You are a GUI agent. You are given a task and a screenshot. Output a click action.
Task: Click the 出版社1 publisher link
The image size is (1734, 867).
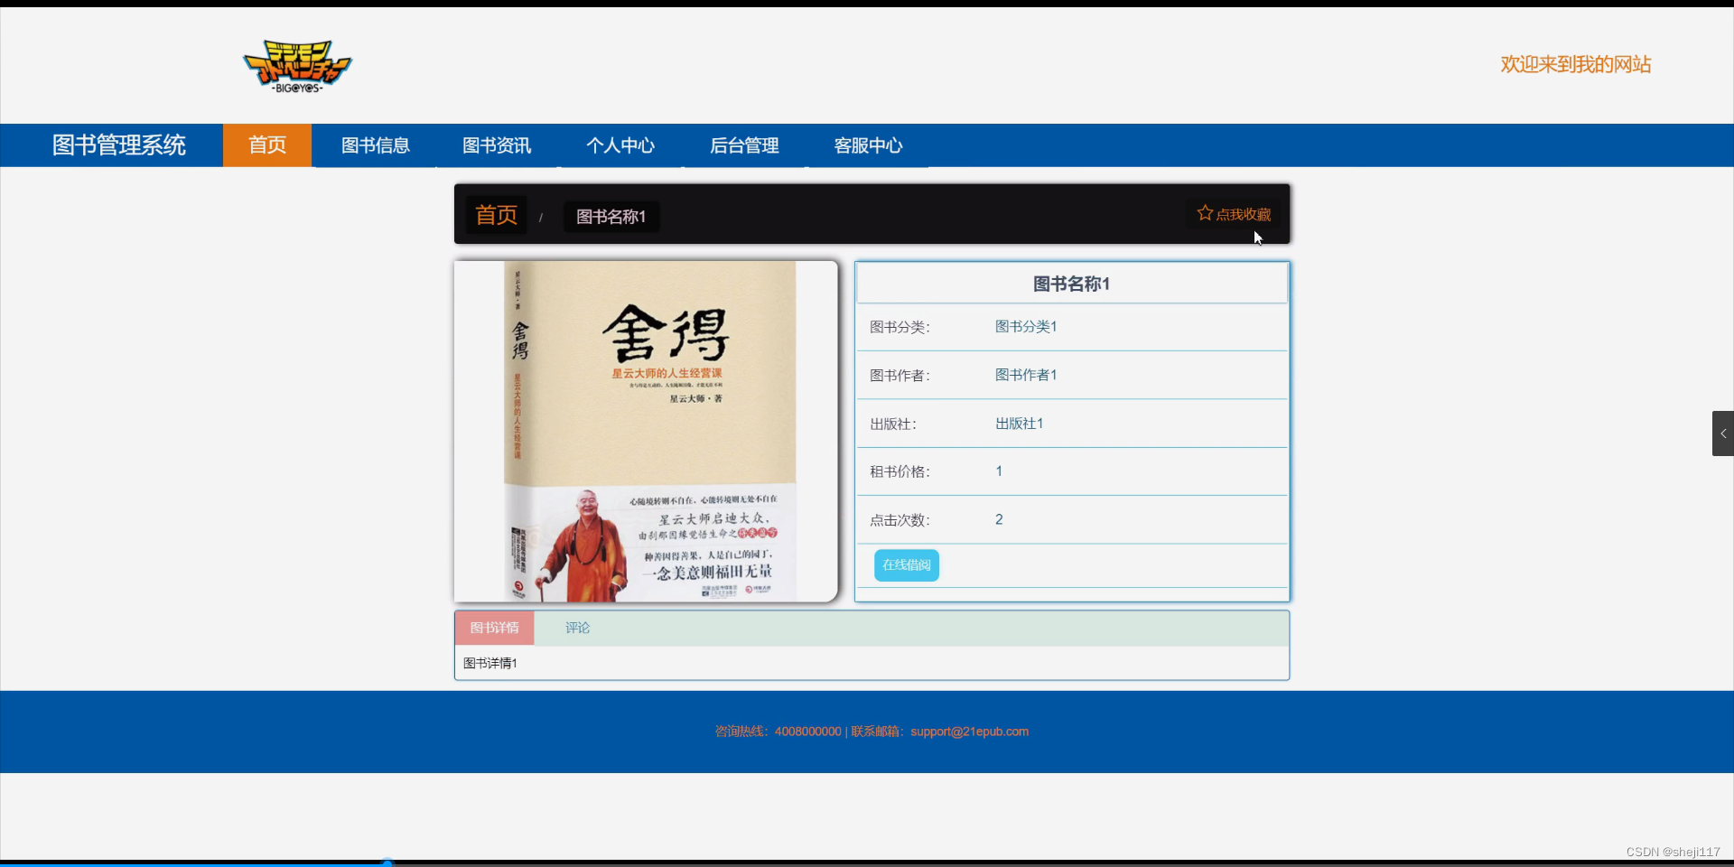1018,423
